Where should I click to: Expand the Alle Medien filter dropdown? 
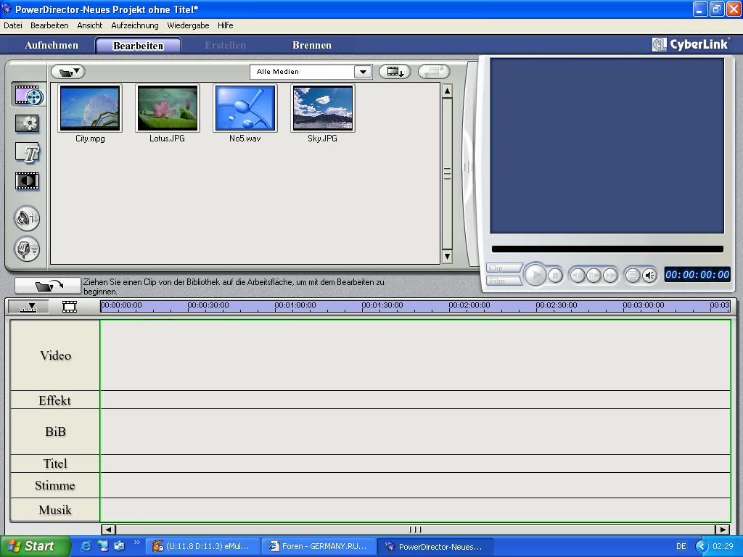[x=363, y=72]
